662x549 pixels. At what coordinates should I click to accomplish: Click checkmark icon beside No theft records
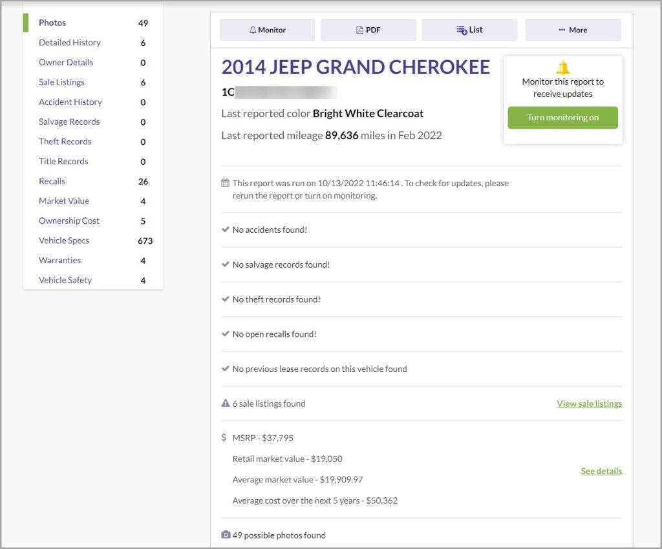pos(226,299)
